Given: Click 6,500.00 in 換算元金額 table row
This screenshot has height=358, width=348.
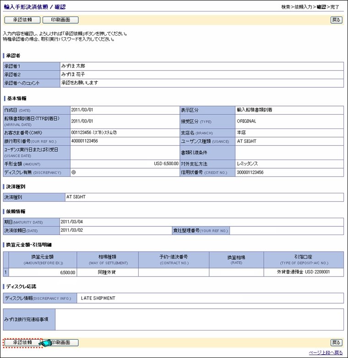Looking at the screenshot, I should [x=68, y=273].
